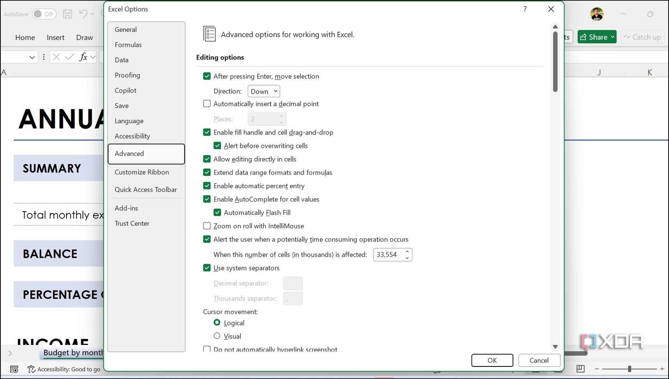The image size is (669, 379).
Task: Click the Catch up button
Action: point(642,37)
